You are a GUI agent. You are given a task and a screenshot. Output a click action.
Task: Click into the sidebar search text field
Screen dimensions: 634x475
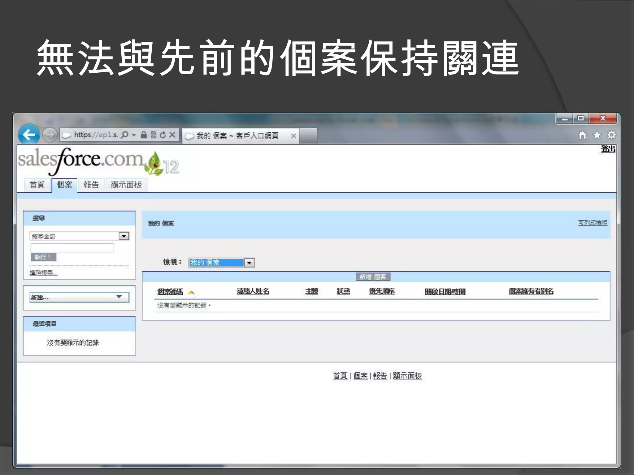tap(72, 248)
